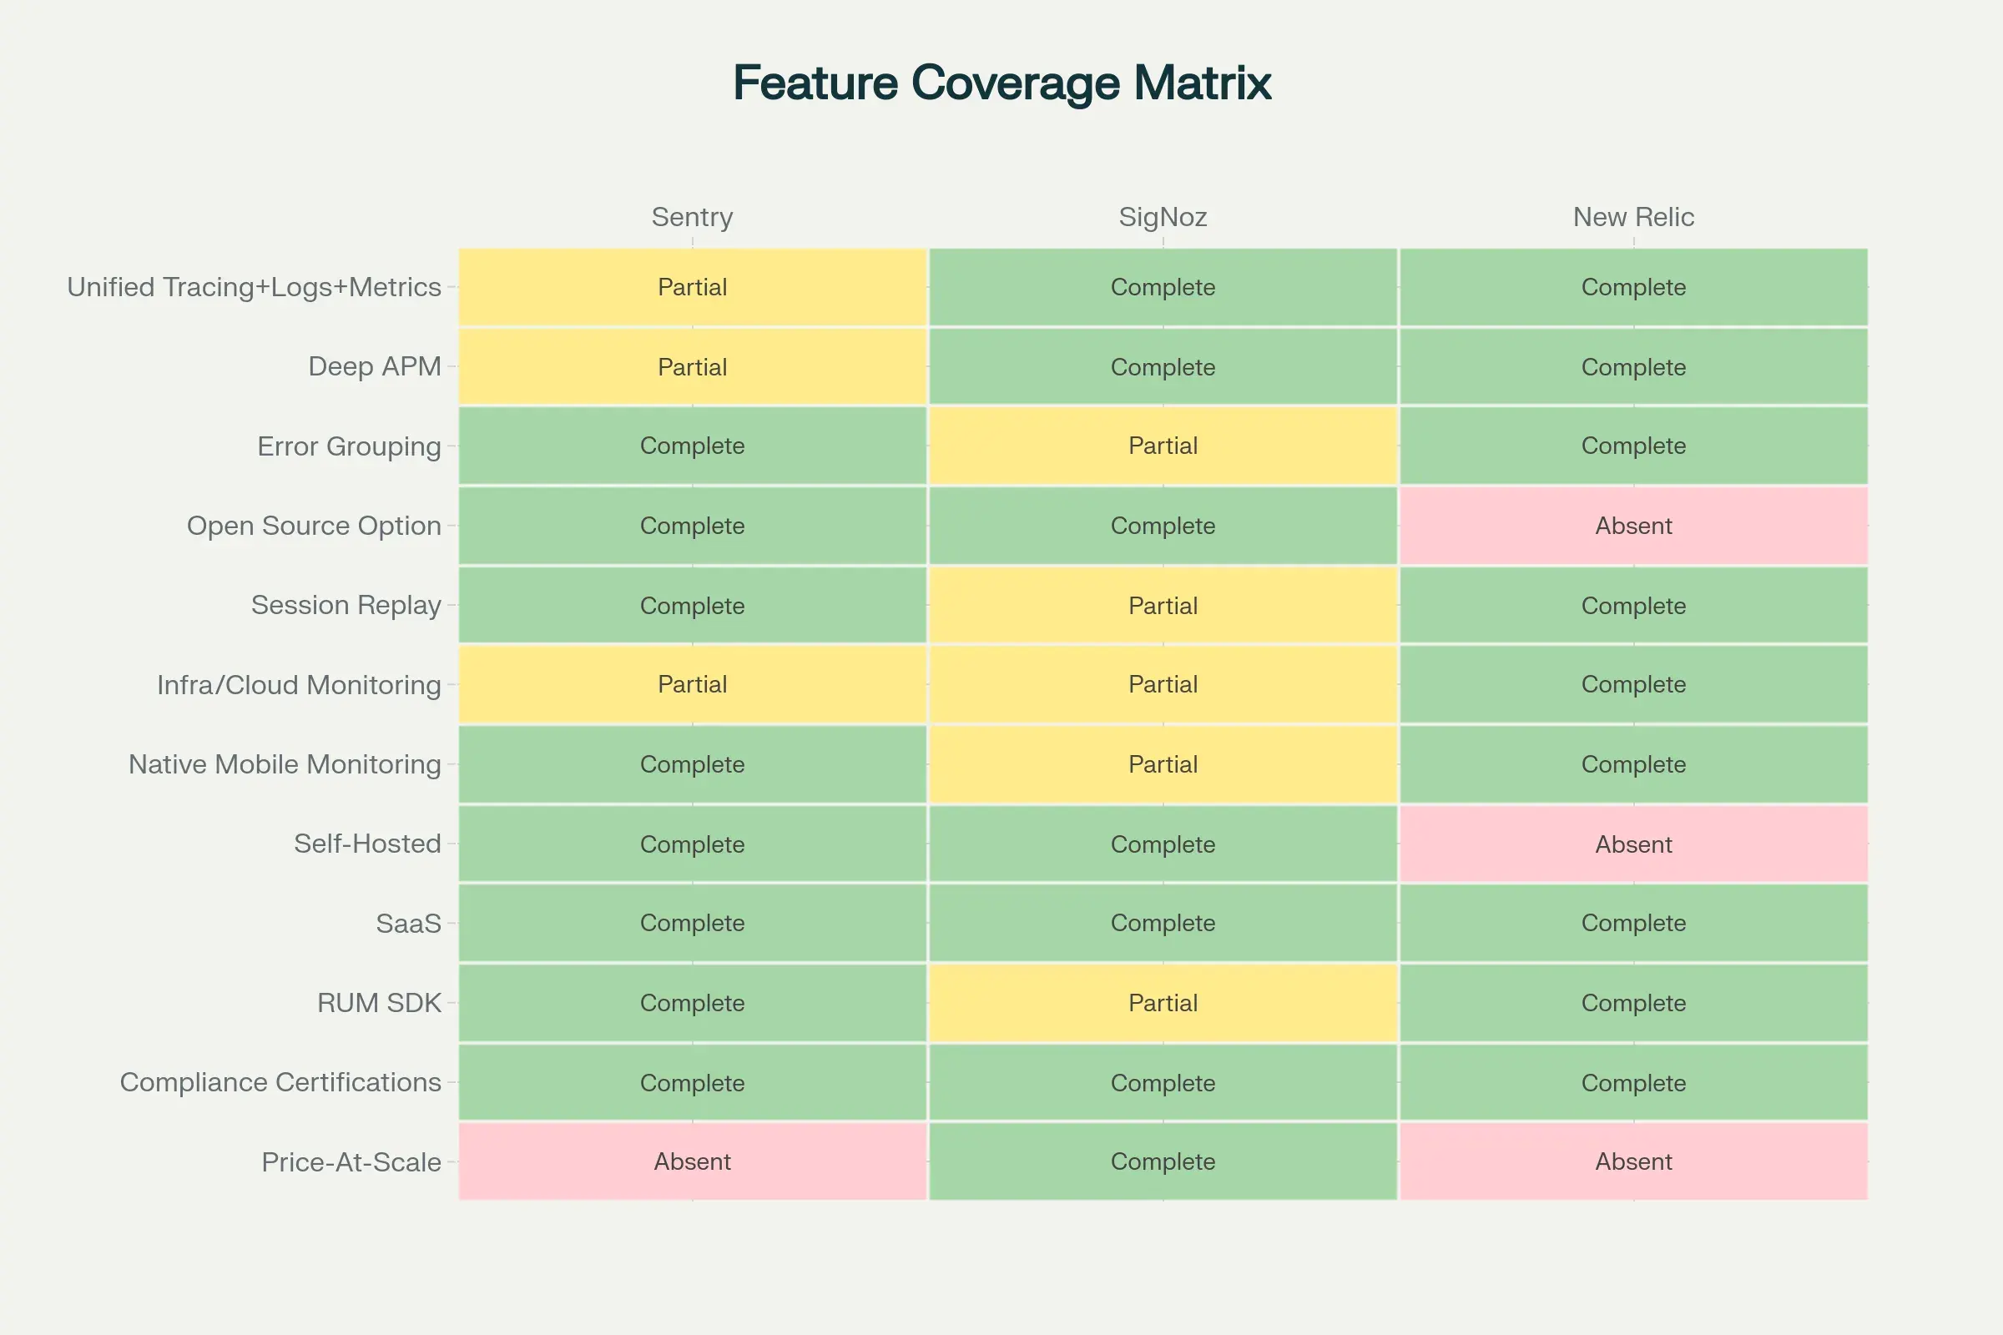Click Sentry's Absent cell for Price-At-Scale
The height and width of the screenshot is (1335, 2003).
tap(692, 1161)
